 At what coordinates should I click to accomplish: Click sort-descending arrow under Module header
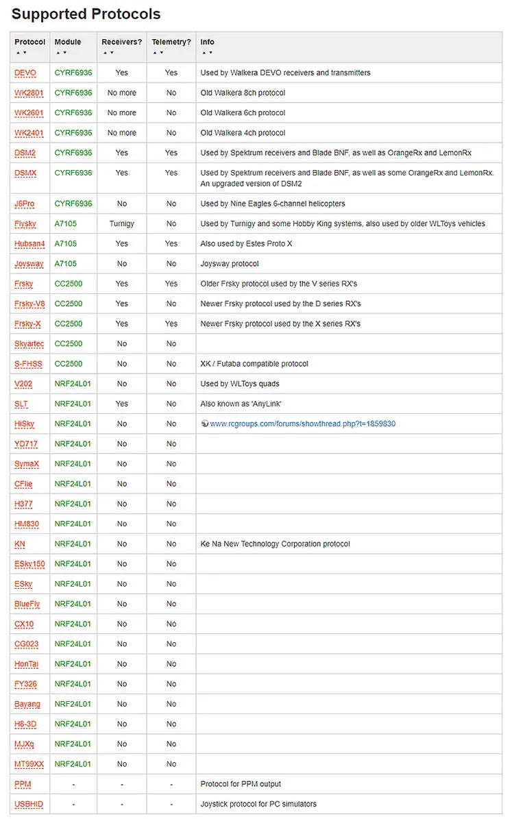point(65,53)
